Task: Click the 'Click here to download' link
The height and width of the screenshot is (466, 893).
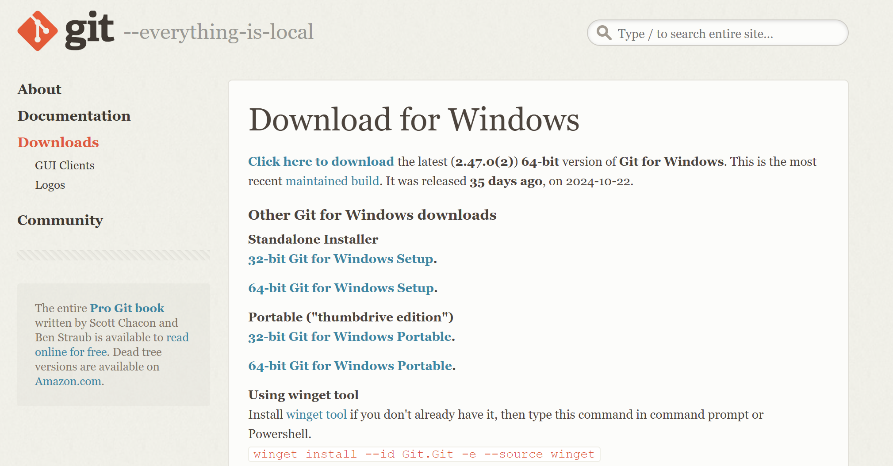Action: pos(321,161)
